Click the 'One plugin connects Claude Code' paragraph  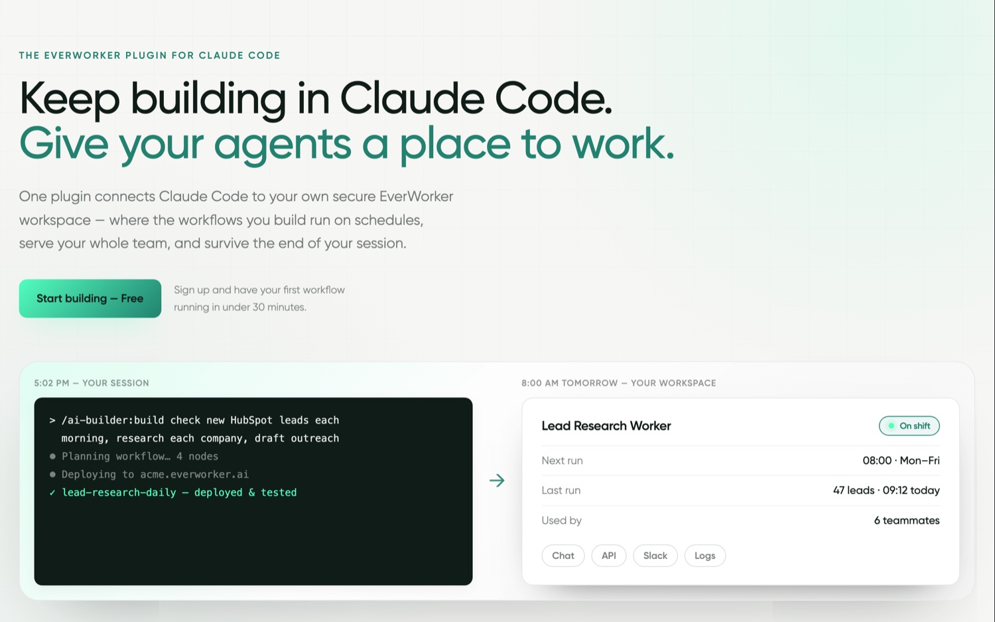pyautogui.click(x=236, y=220)
